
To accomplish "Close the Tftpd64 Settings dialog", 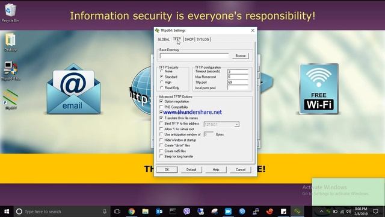I will click(253, 31).
